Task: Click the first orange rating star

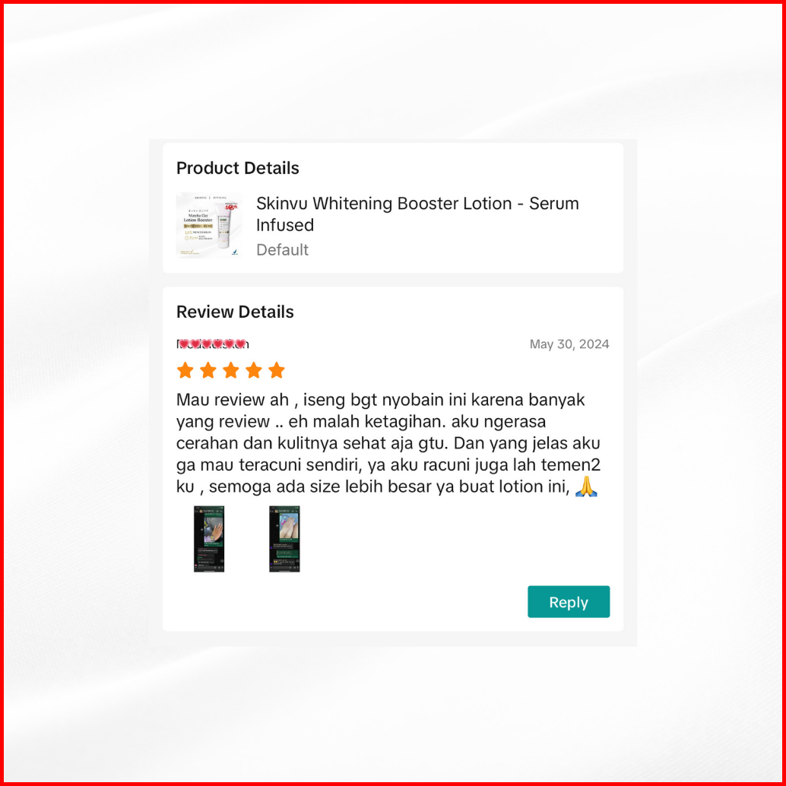Action: click(185, 370)
